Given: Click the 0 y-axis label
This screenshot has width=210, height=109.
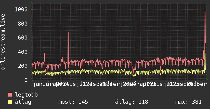Looking at the screenshot, I should (x=26, y=80).
